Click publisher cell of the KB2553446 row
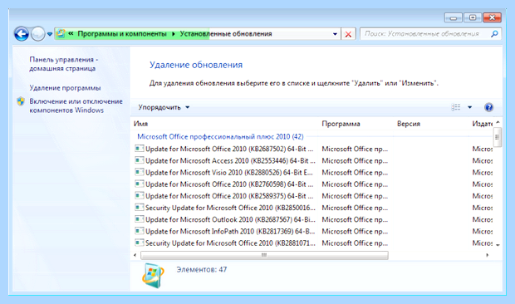Screen dimensions: 515x304 pos(482,161)
